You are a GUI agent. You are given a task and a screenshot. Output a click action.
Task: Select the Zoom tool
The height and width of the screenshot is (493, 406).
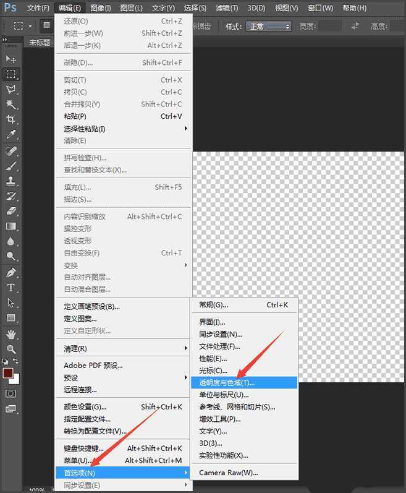tap(11, 349)
